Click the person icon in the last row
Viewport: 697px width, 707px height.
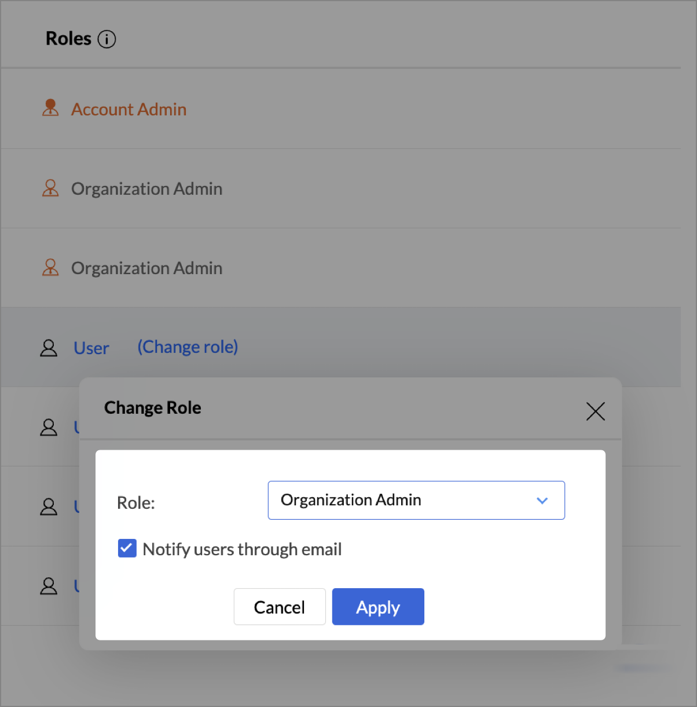[x=49, y=586]
